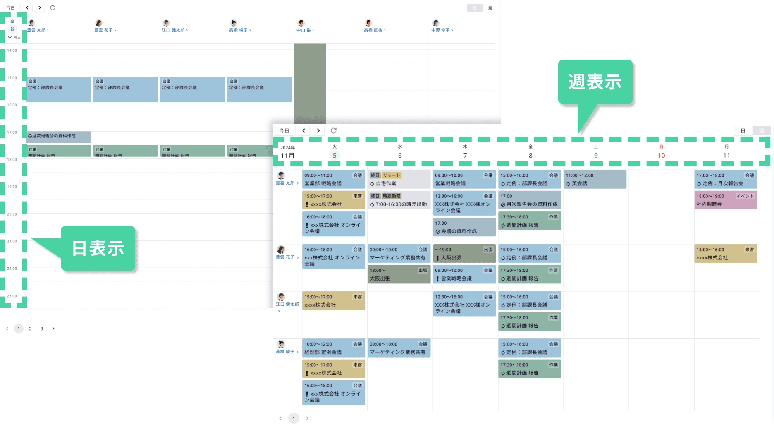Open 豊雲 太郎 link in day view
This screenshot has height=432, width=774.
click(38, 30)
